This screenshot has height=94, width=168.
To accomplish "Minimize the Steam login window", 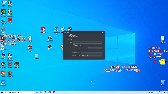I will [102, 32].
